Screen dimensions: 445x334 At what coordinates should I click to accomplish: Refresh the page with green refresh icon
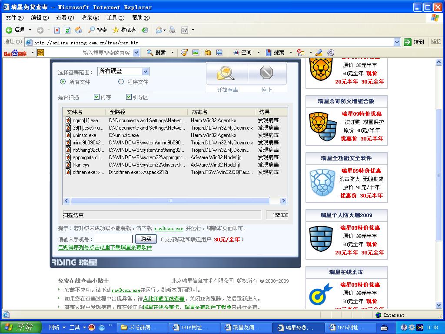click(67, 30)
